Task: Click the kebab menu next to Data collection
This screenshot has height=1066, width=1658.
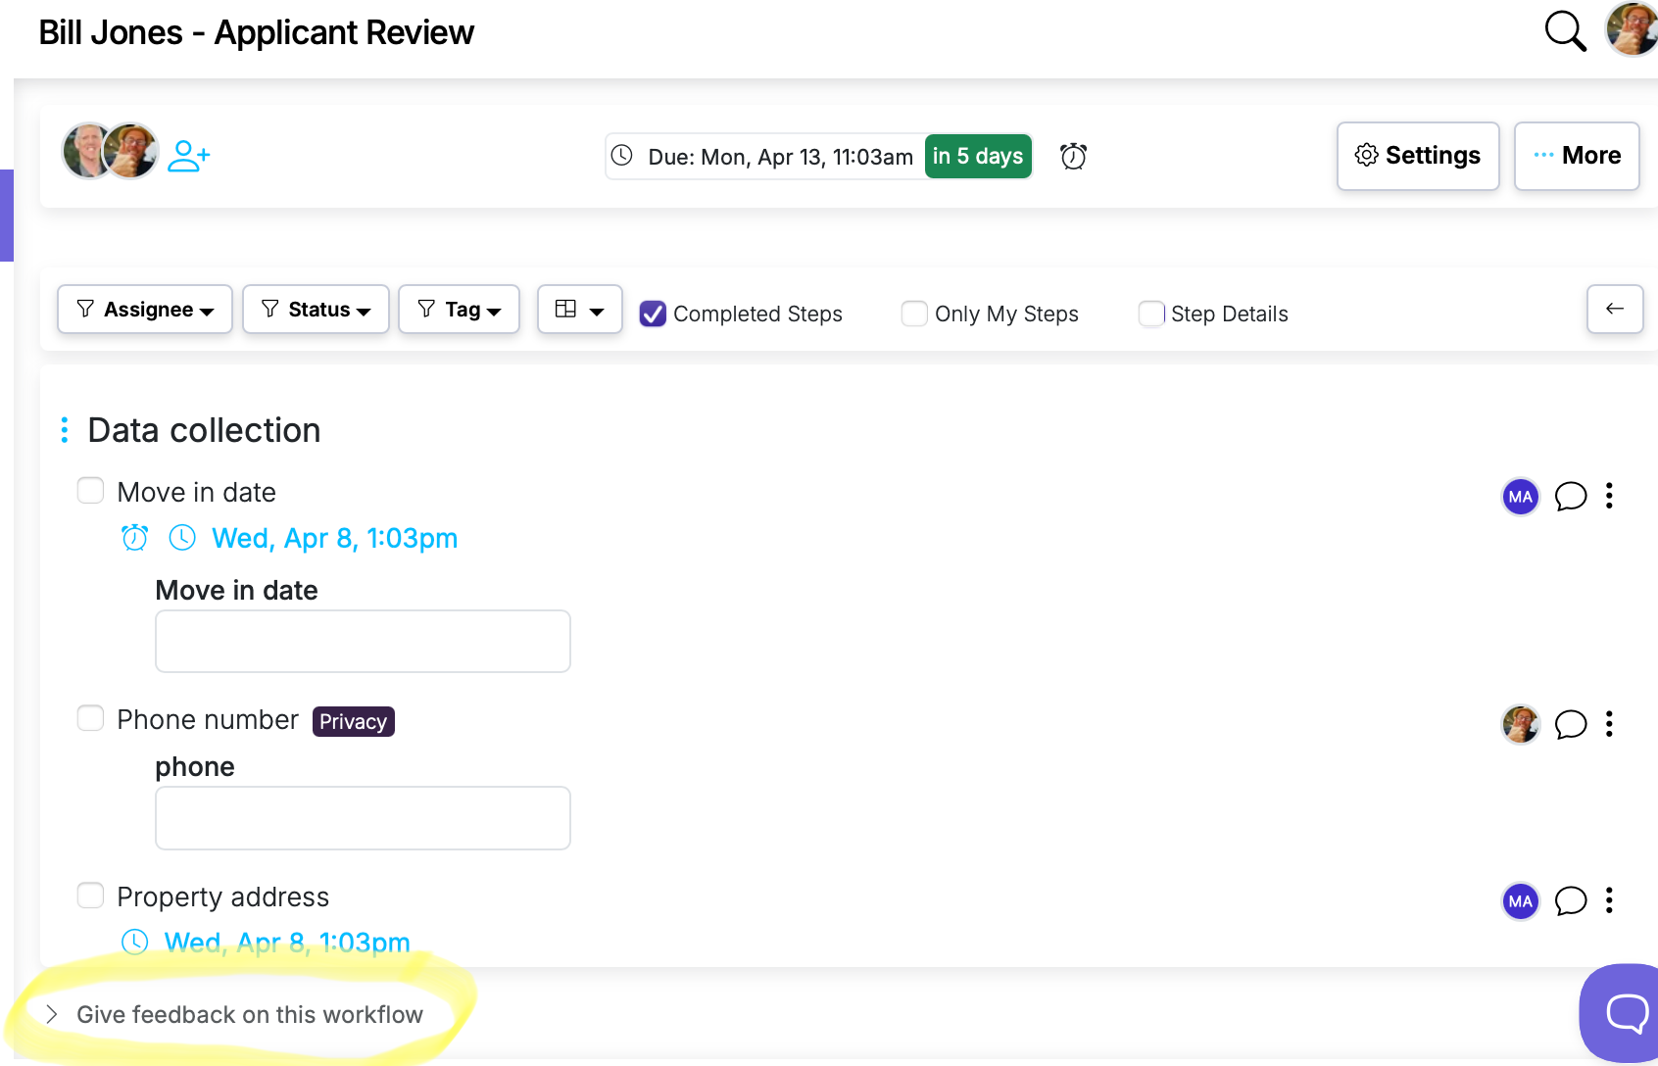Action: pyautogui.click(x=64, y=429)
